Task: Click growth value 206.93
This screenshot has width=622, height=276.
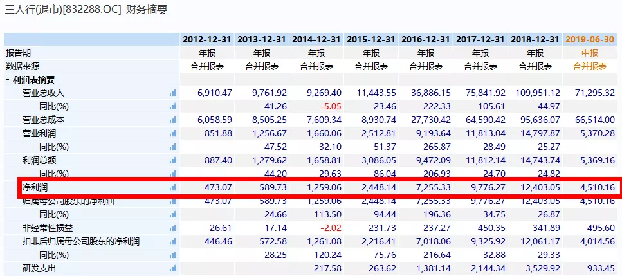Action: (437, 174)
